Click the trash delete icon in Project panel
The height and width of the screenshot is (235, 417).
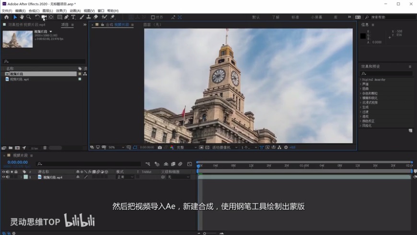click(x=45, y=148)
